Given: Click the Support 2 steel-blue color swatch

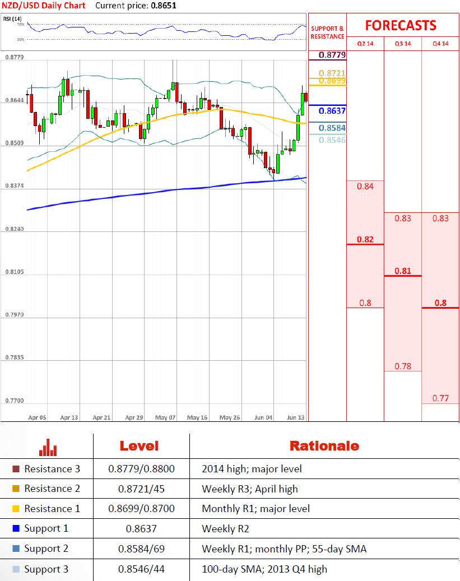Looking at the screenshot, I should (x=16, y=549).
